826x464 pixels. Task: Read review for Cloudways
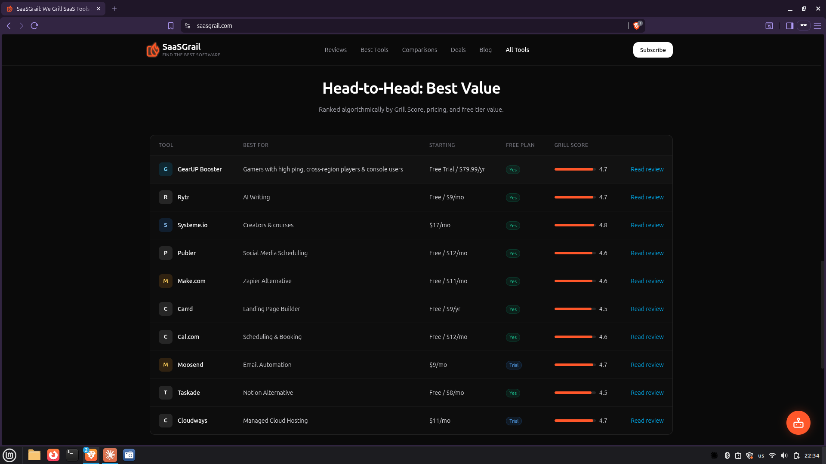[647, 421]
